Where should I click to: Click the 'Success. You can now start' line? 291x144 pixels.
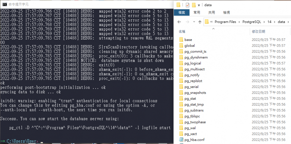click(59, 118)
